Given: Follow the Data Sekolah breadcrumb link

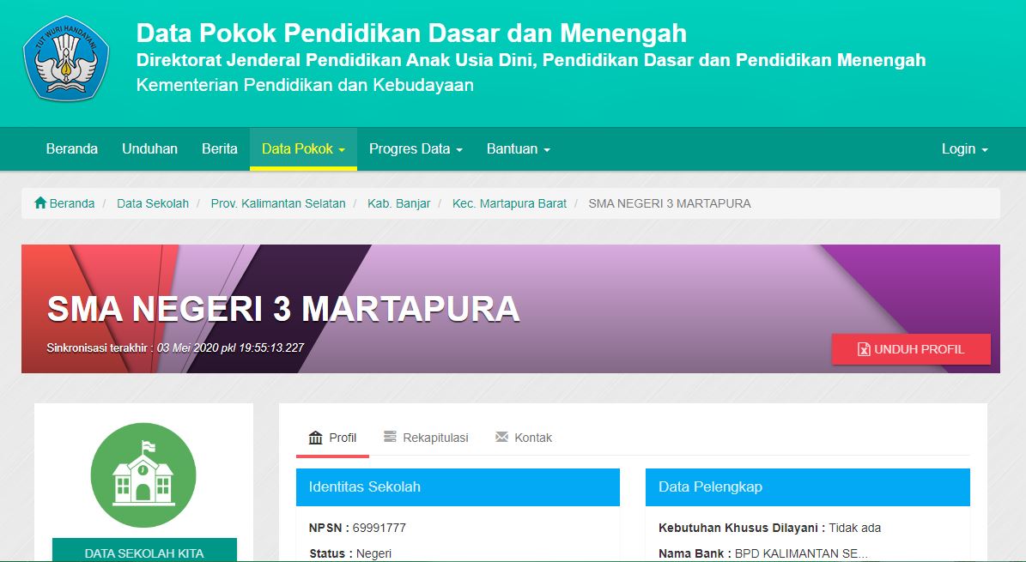Looking at the screenshot, I should click(x=153, y=203).
